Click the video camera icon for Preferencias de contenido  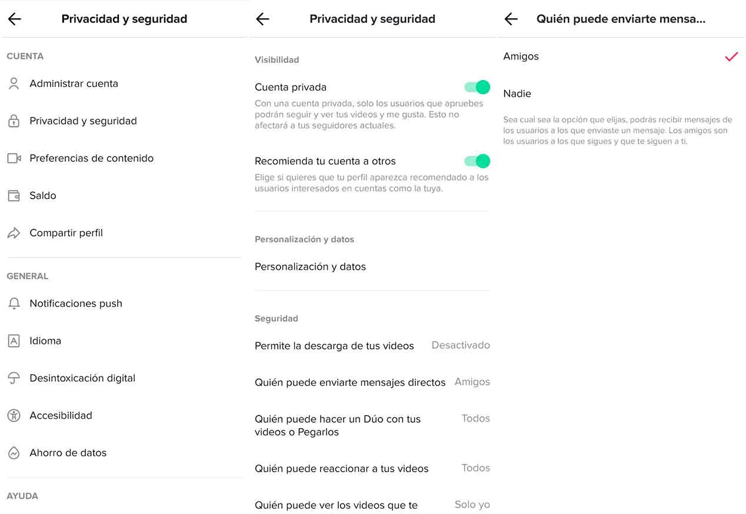click(x=14, y=158)
